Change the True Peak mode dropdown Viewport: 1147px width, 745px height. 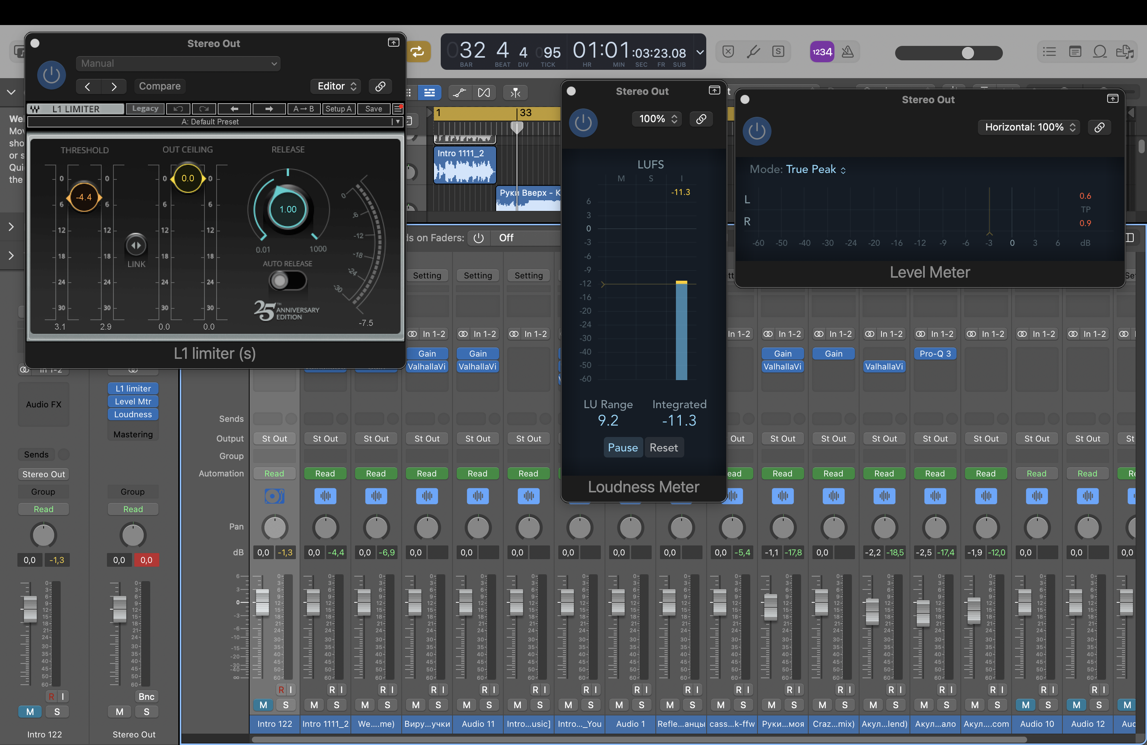[x=815, y=170]
